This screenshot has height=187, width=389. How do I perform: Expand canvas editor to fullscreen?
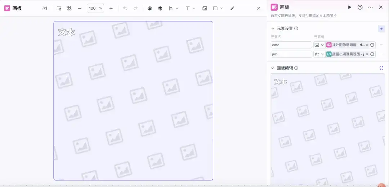(381, 68)
